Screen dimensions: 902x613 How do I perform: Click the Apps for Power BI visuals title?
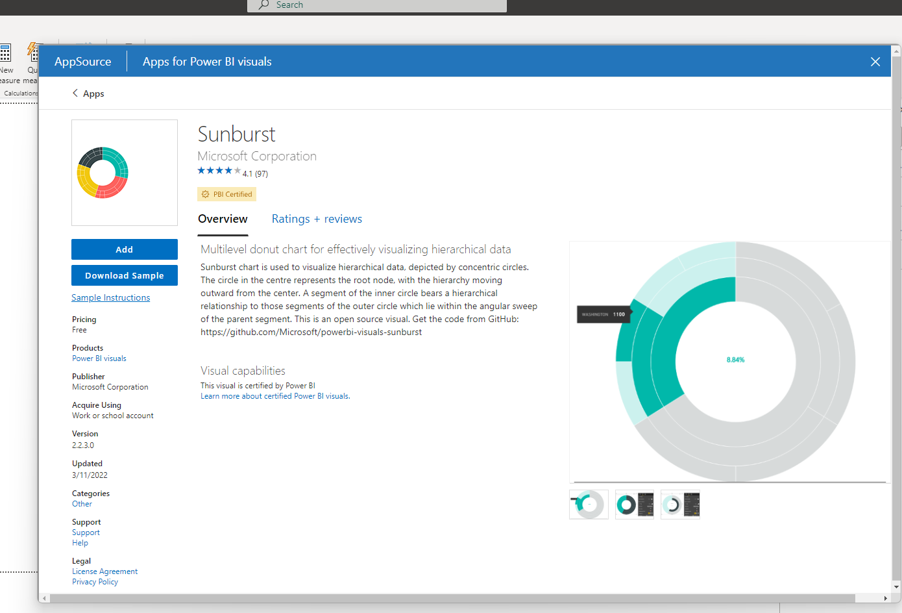click(x=207, y=62)
